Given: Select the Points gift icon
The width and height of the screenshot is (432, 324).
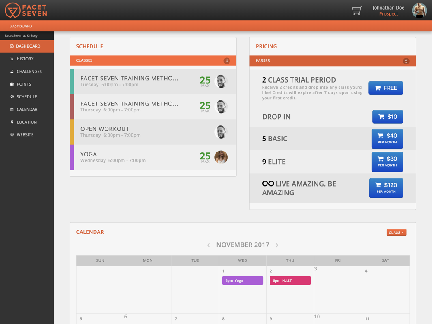Looking at the screenshot, I should click(12, 84).
